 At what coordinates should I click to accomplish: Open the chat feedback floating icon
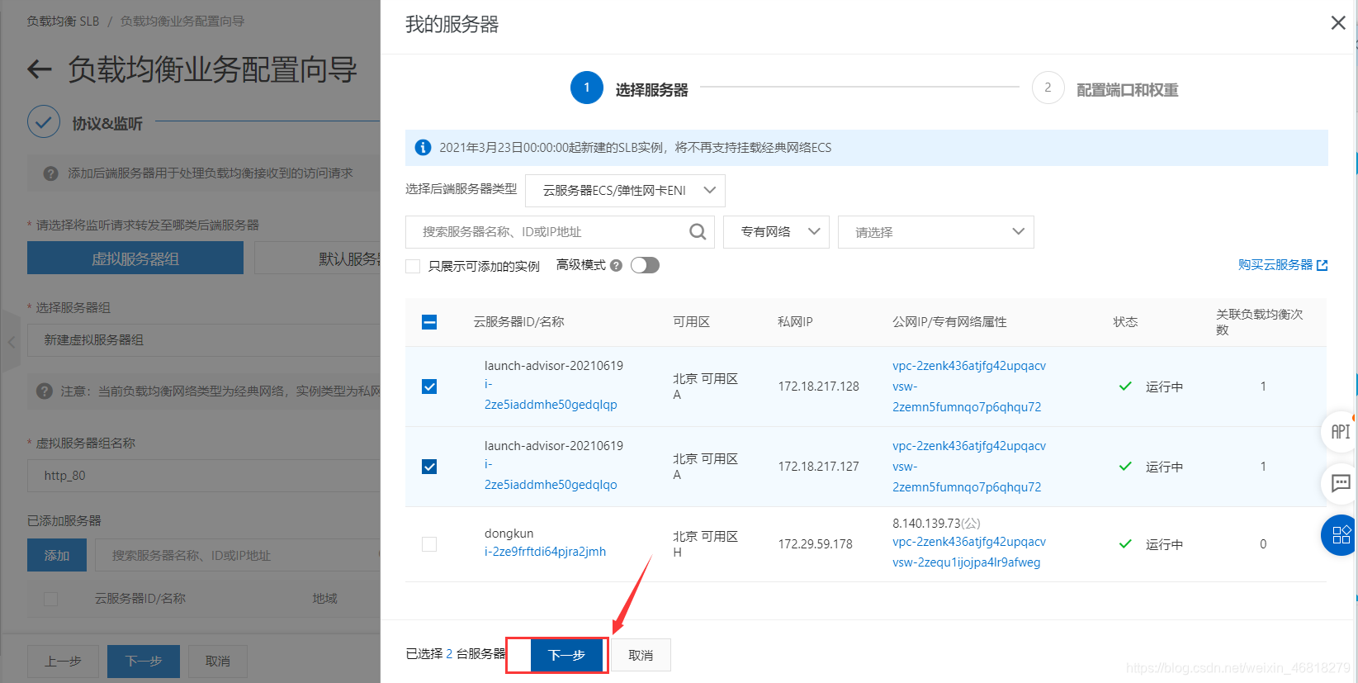click(x=1340, y=483)
